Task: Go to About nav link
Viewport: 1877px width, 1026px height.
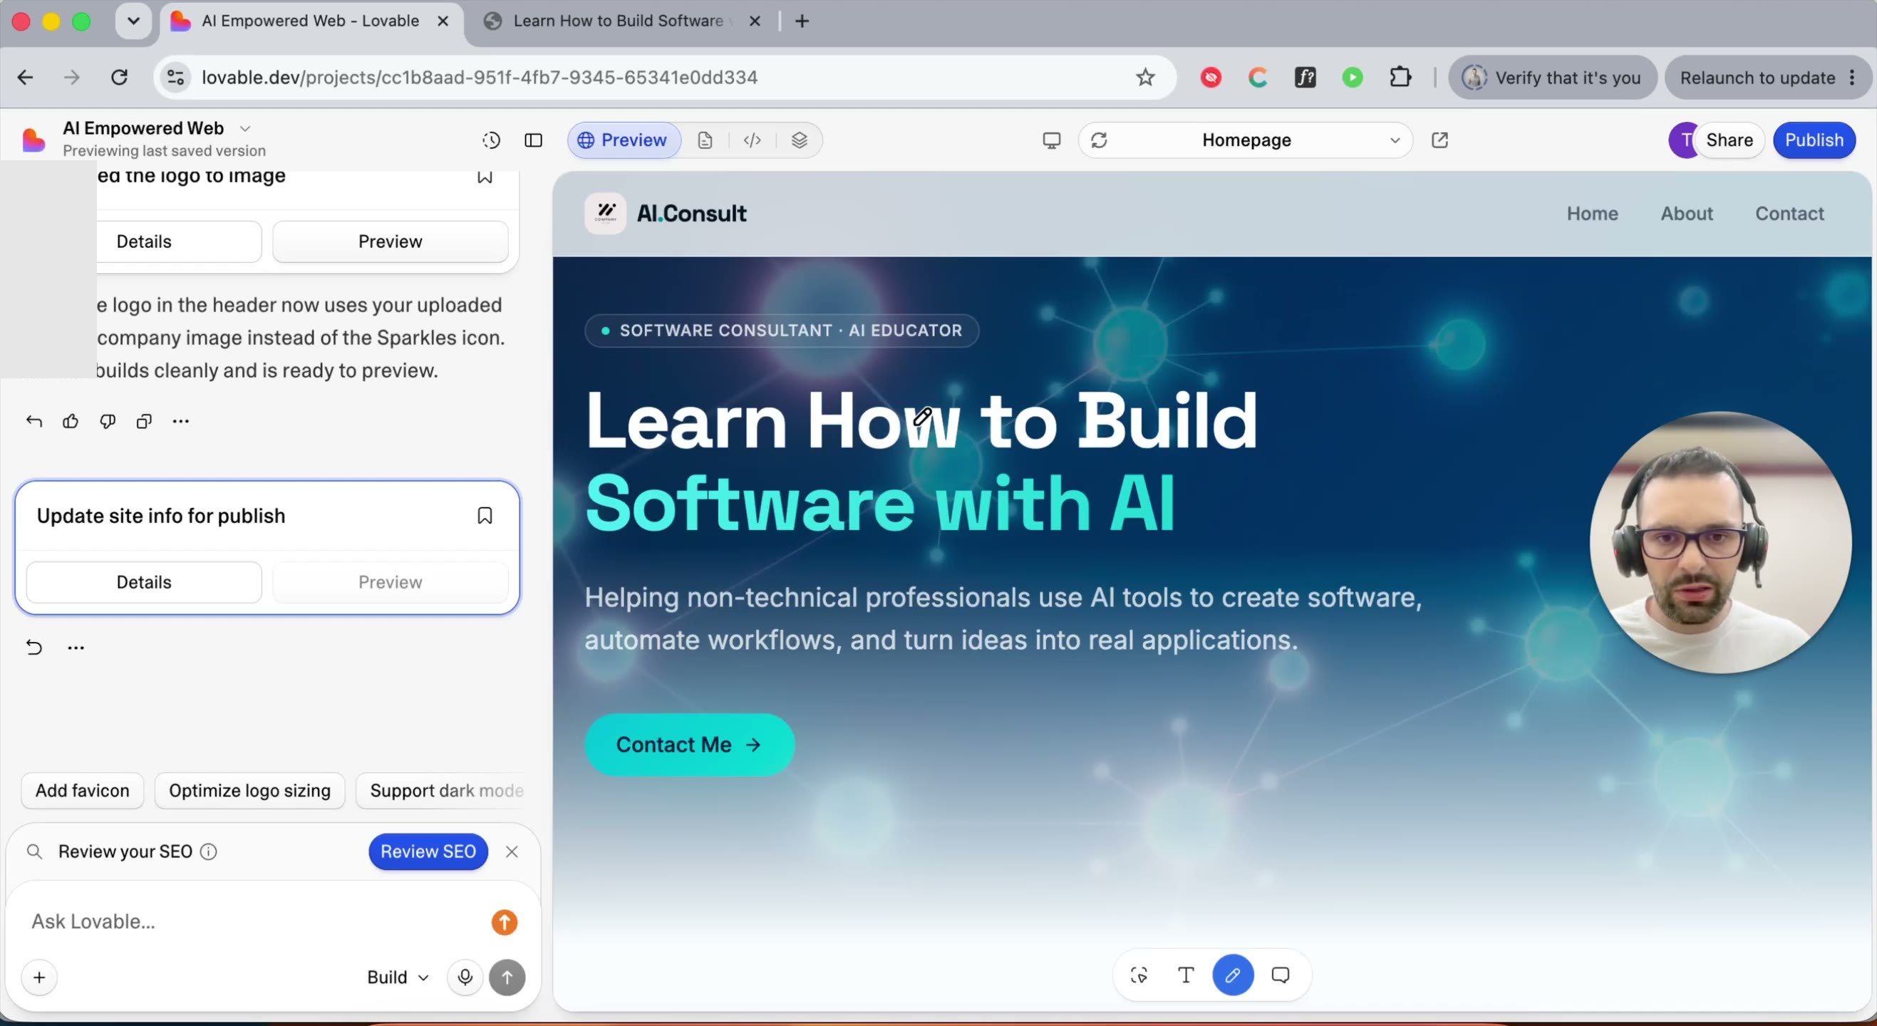Action: coord(1686,214)
